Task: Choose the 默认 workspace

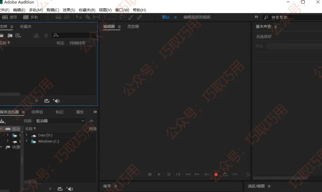Action: (166, 17)
